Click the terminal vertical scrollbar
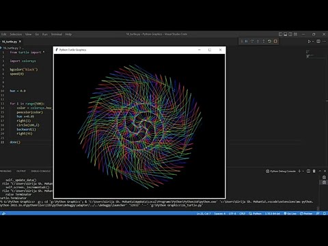Image resolution: width=328 pixels, height=246 pixels. [x=318, y=208]
